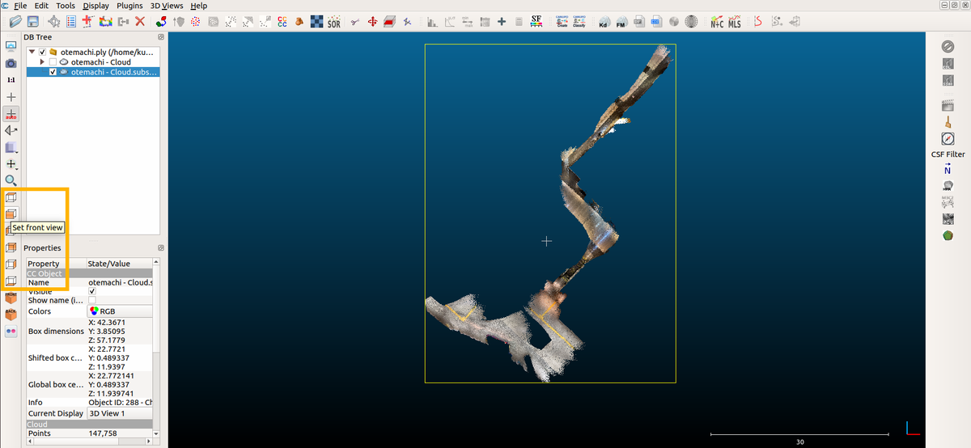Expand the otemachi - Cloud node
The image size is (971, 448).
[x=42, y=62]
